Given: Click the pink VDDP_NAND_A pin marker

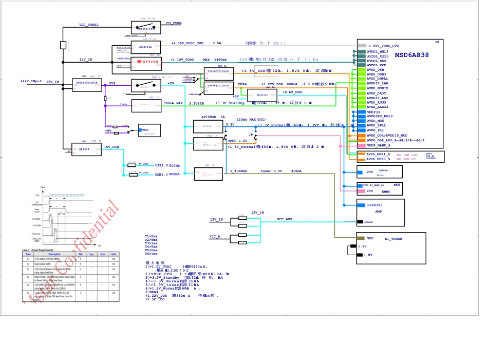Looking at the screenshot, I should (361, 145).
